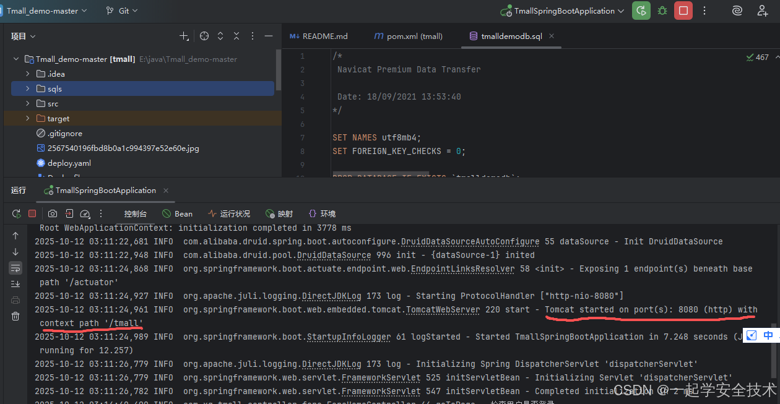Click the 467 inspections indicator
This screenshot has height=404, width=780.
[x=758, y=58]
